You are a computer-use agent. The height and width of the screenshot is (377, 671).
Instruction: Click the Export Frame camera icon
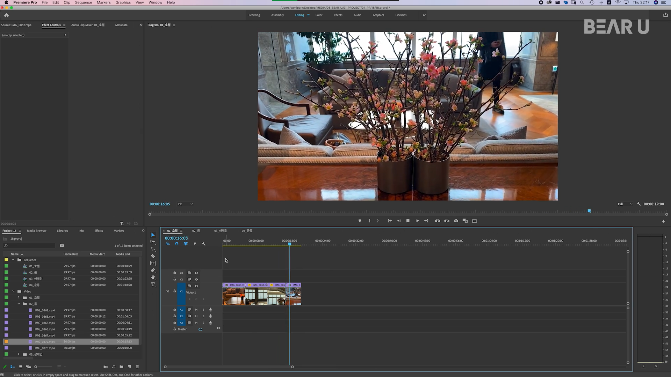pos(456,221)
